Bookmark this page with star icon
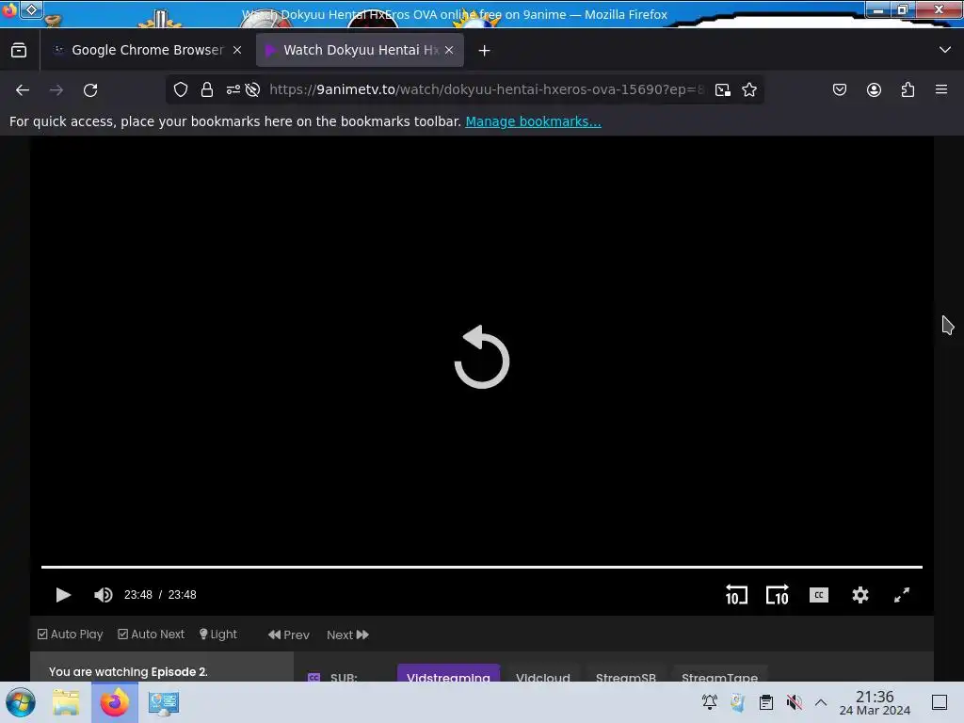This screenshot has width=964, height=723. point(748,89)
